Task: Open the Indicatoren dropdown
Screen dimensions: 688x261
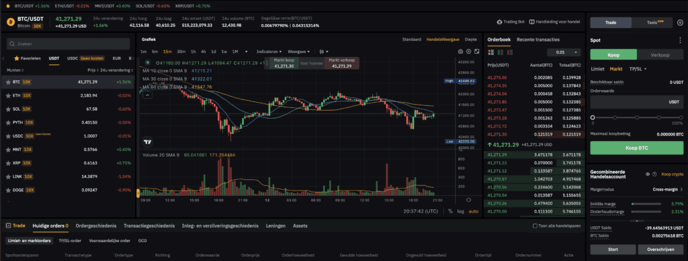Action: (269, 52)
